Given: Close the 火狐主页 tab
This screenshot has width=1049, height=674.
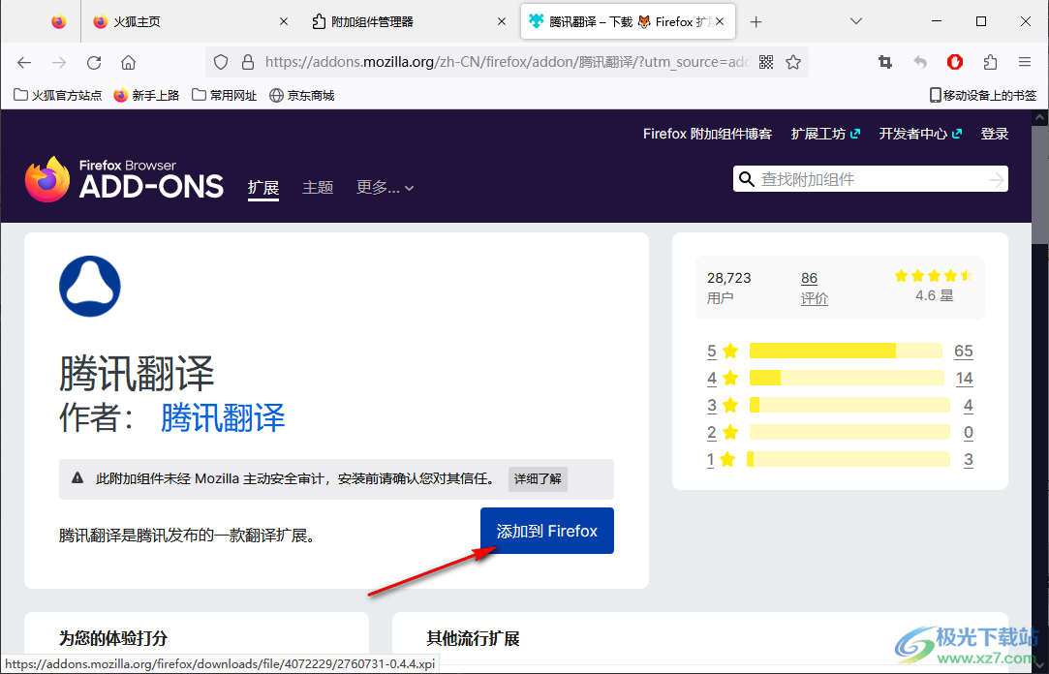Looking at the screenshot, I should tap(284, 21).
